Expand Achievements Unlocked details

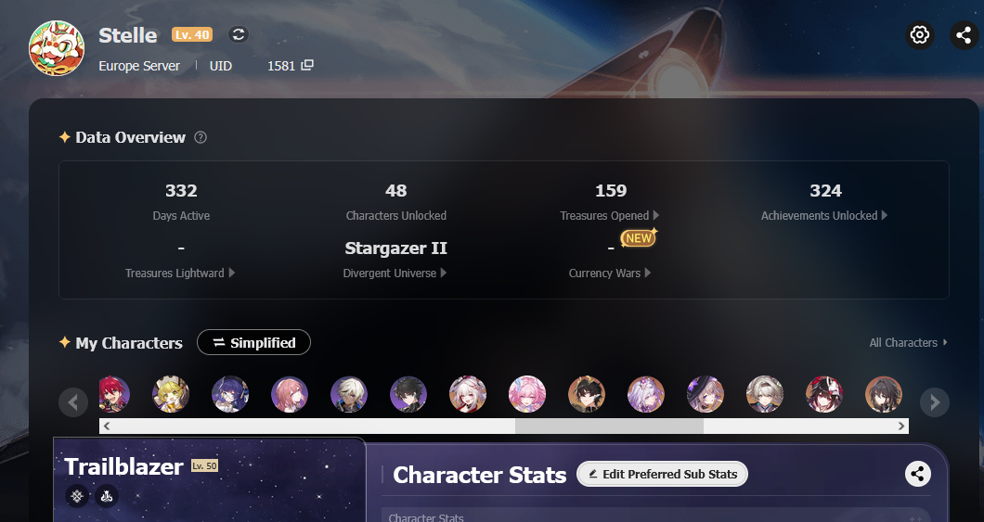(x=824, y=215)
